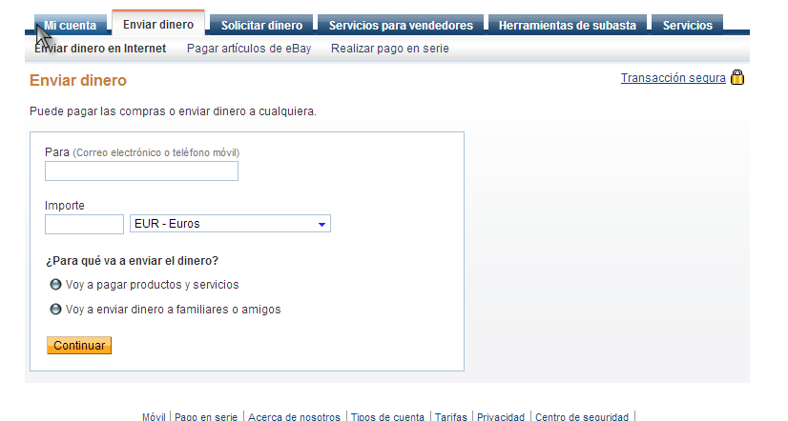Click the Importe amount field
Screen dimensions: 788x421
pyautogui.click(x=84, y=225)
